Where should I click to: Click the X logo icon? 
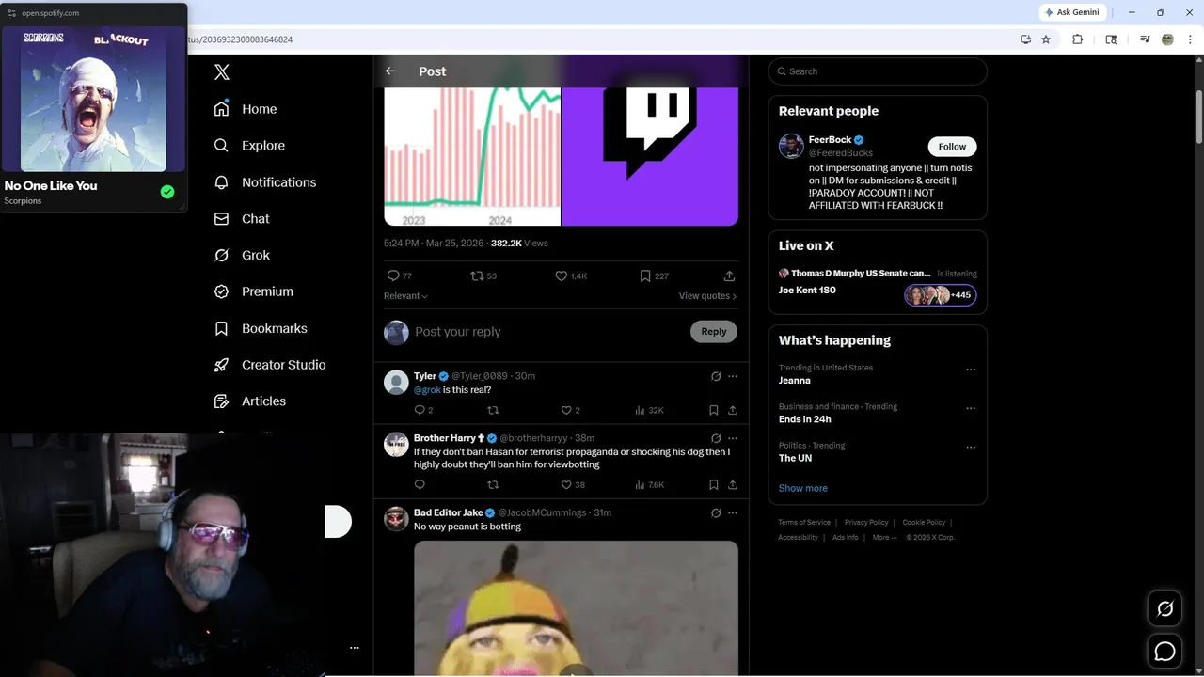pos(222,71)
